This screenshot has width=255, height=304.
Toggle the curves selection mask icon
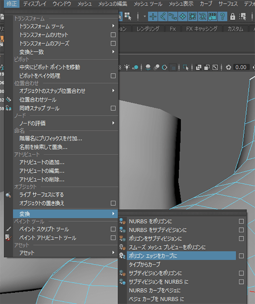coord(173,16)
